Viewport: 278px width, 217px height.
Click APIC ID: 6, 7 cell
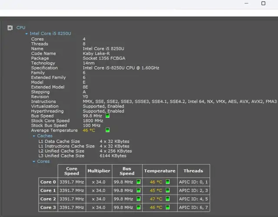(x=193, y=207)
